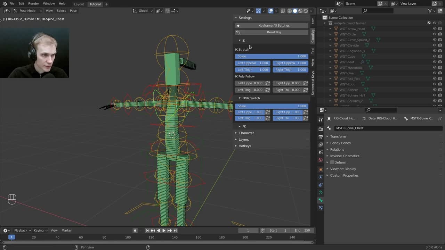Open the Render menu
This screenshot has width=445, height=250.
point(33,3)
